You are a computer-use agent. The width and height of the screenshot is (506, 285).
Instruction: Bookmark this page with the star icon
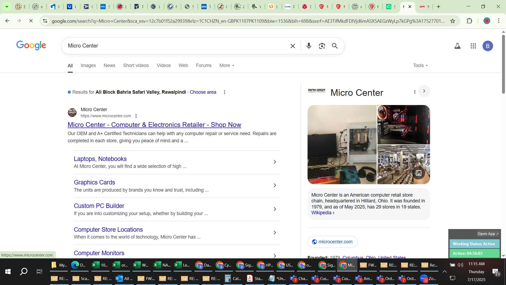[x=453, y=21]
